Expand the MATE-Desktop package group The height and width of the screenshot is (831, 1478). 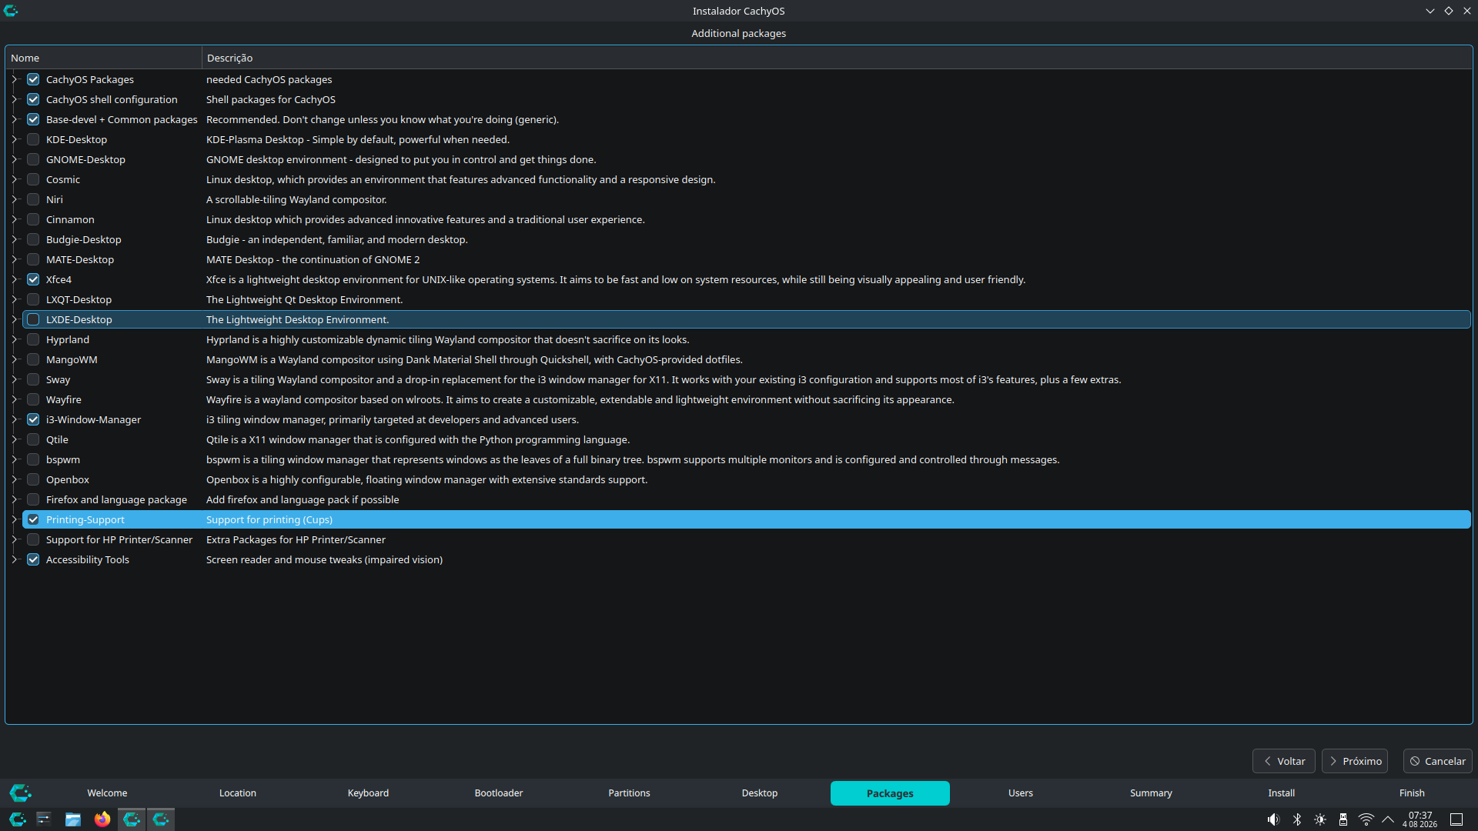[15, 259]
